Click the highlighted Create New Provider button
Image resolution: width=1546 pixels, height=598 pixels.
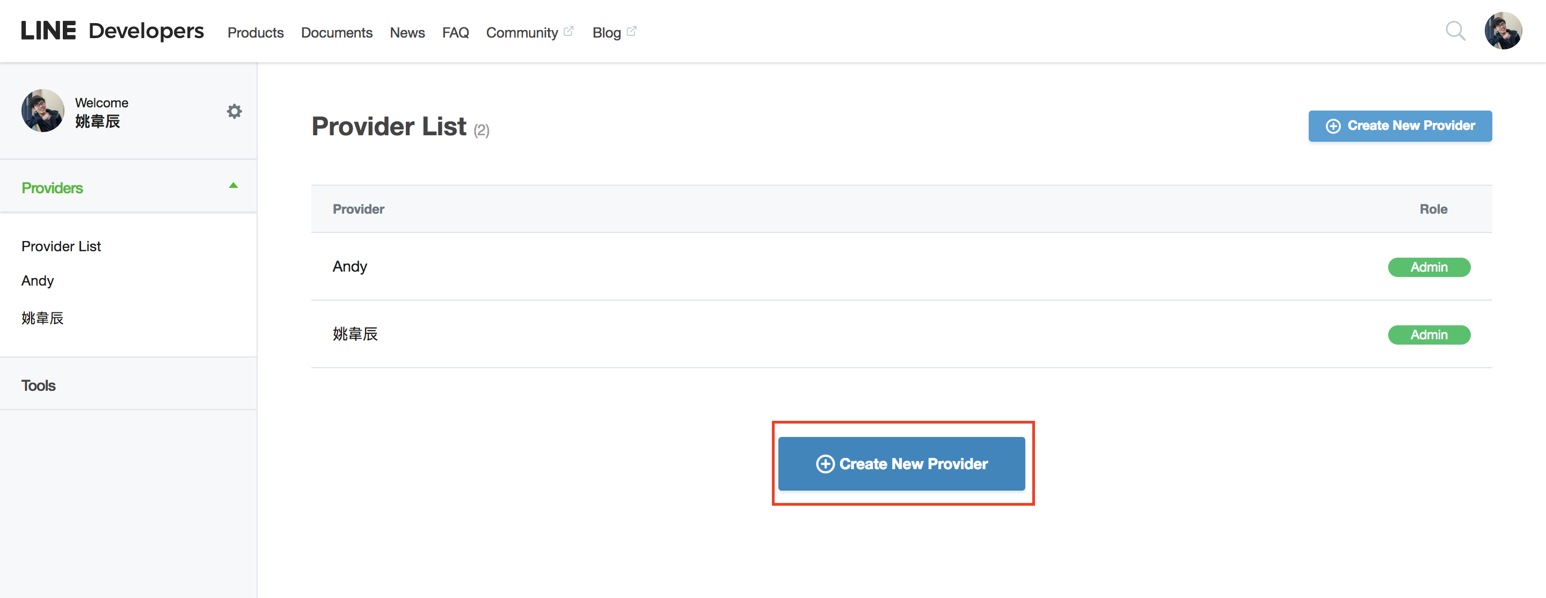tap(901, 463)
